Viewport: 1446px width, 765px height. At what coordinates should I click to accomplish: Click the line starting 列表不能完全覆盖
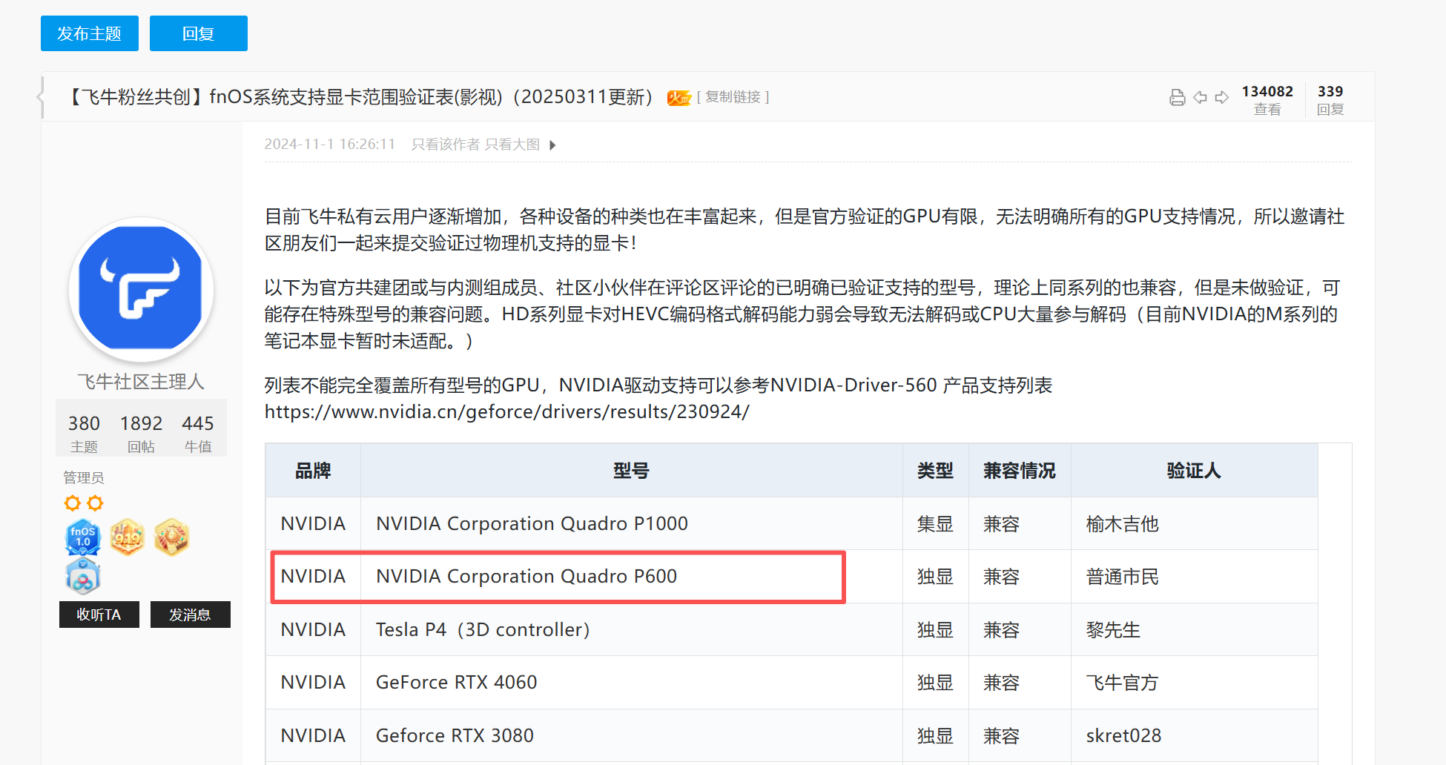658,385
